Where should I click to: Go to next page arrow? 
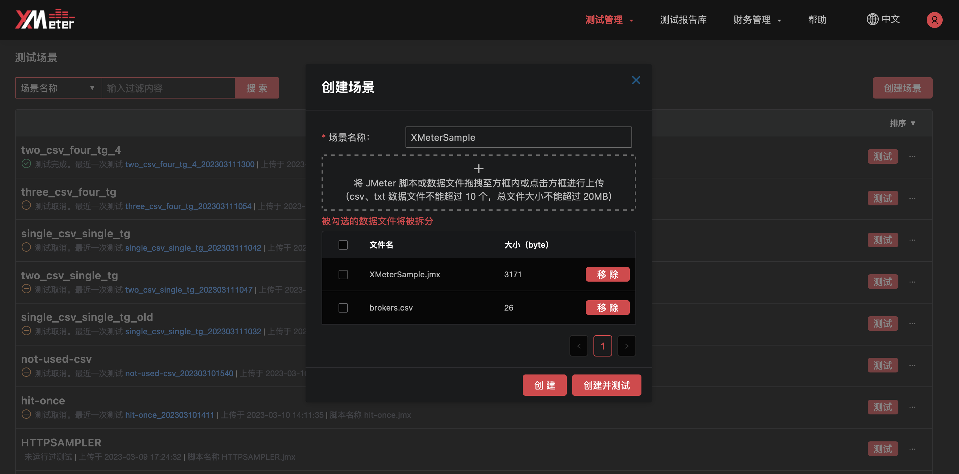tap(626, 346)
